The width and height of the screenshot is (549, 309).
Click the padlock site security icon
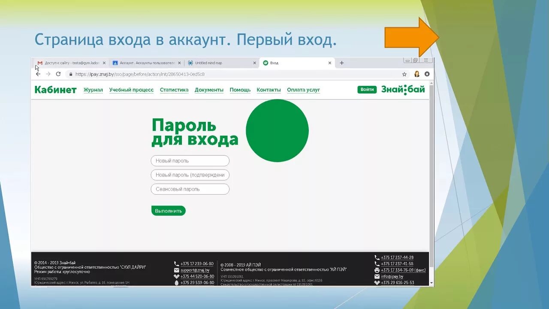tap(71, 74)
